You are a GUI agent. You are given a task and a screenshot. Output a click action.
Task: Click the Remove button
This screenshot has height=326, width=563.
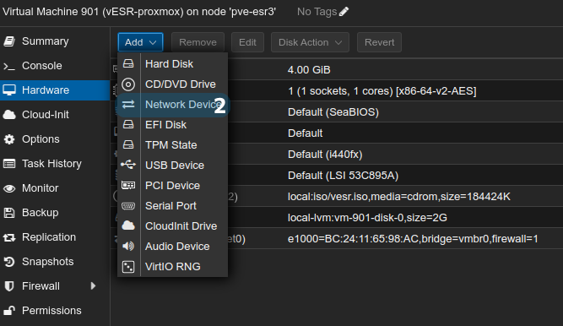click(x=198, y=42)
